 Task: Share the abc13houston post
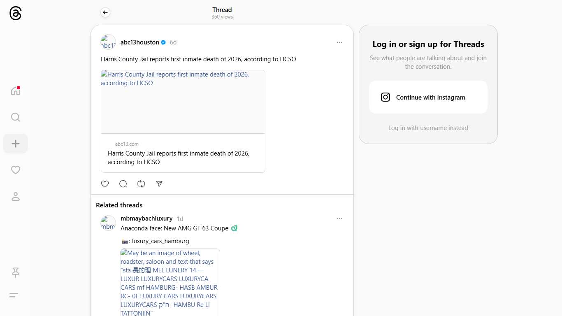159,184
